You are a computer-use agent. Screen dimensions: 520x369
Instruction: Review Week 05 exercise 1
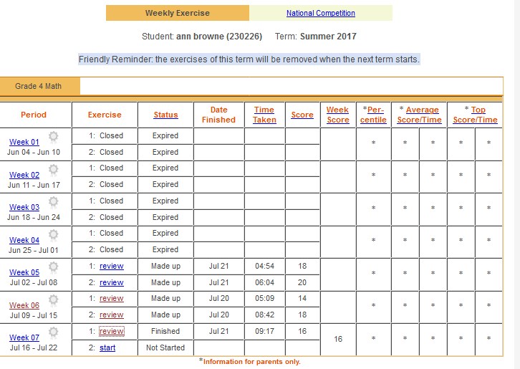pyautogui.click(x=112, y=266)
